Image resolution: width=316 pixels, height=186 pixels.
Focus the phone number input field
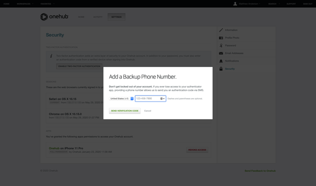(151, 99)
